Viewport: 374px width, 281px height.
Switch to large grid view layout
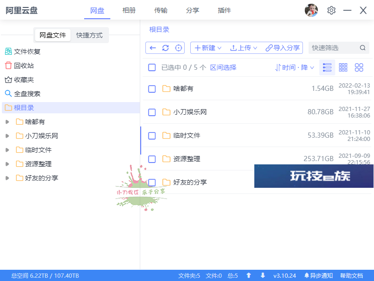(359, 67)
